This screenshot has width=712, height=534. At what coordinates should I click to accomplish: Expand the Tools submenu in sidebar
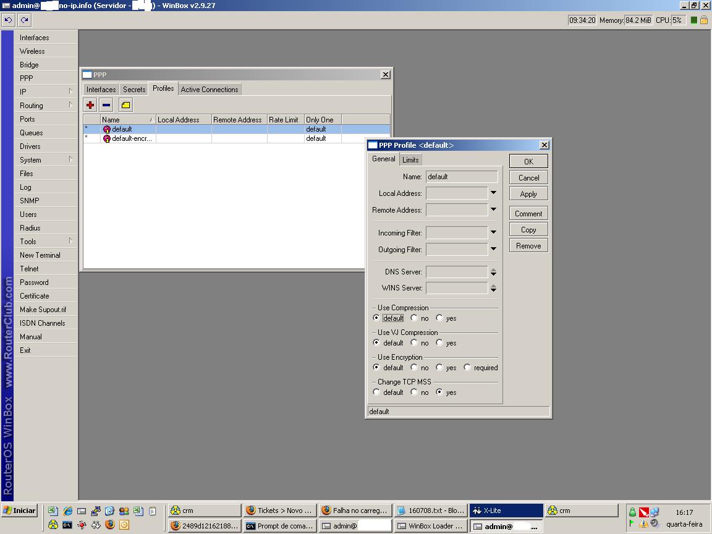click(x=70, y=241)
